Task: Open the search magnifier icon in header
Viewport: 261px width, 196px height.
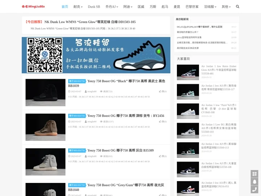Action: pos(237,7)
